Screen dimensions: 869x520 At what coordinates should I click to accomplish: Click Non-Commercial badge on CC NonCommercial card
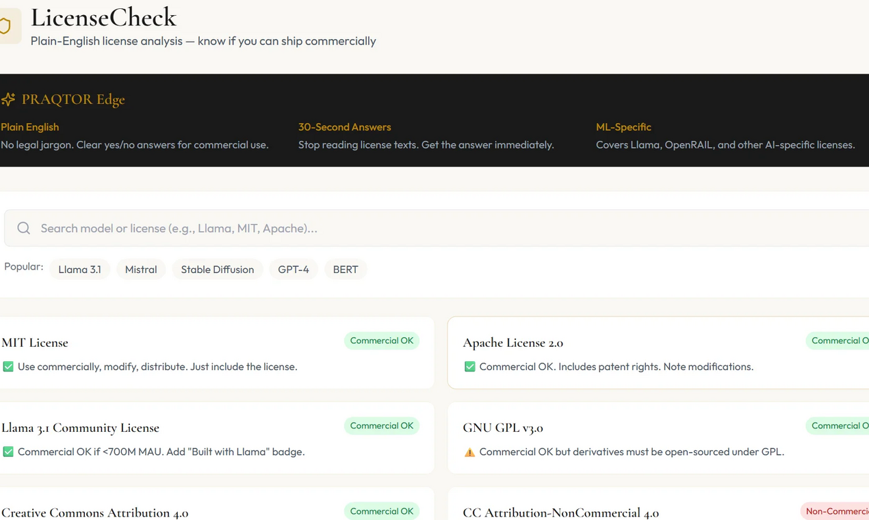coord(835,511)
